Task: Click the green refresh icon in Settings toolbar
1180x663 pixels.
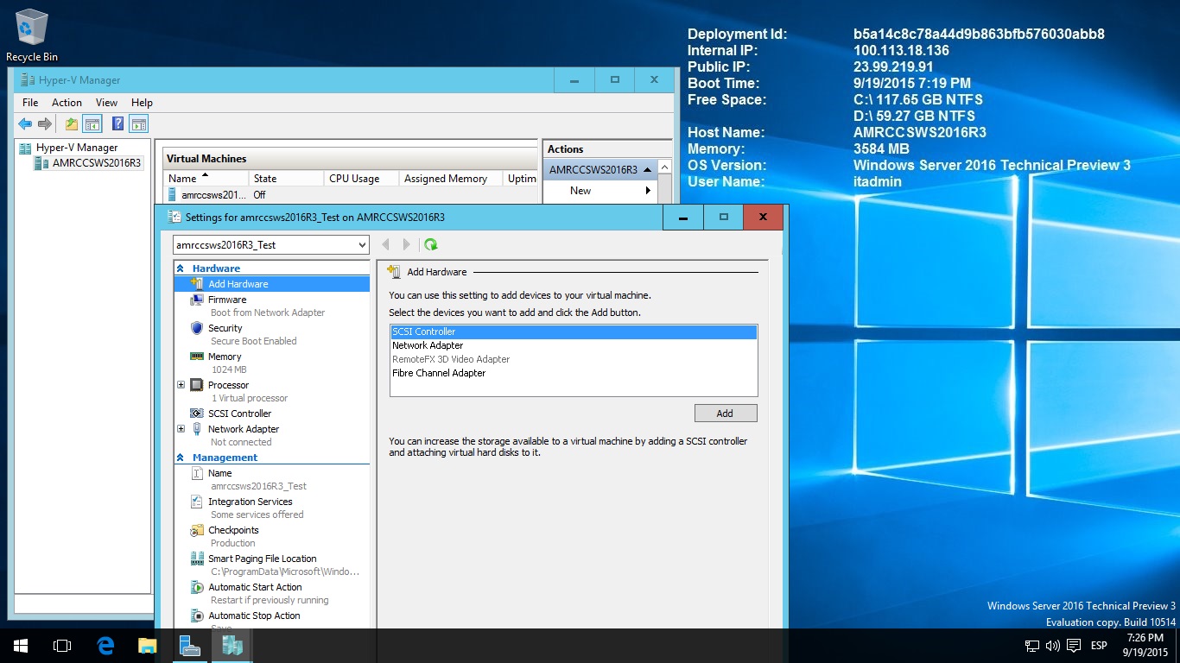Action: (431, 245)
